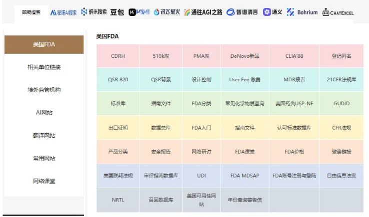
Task: Open 网络课堂 in the sidebar
Action: click(44, 181)
